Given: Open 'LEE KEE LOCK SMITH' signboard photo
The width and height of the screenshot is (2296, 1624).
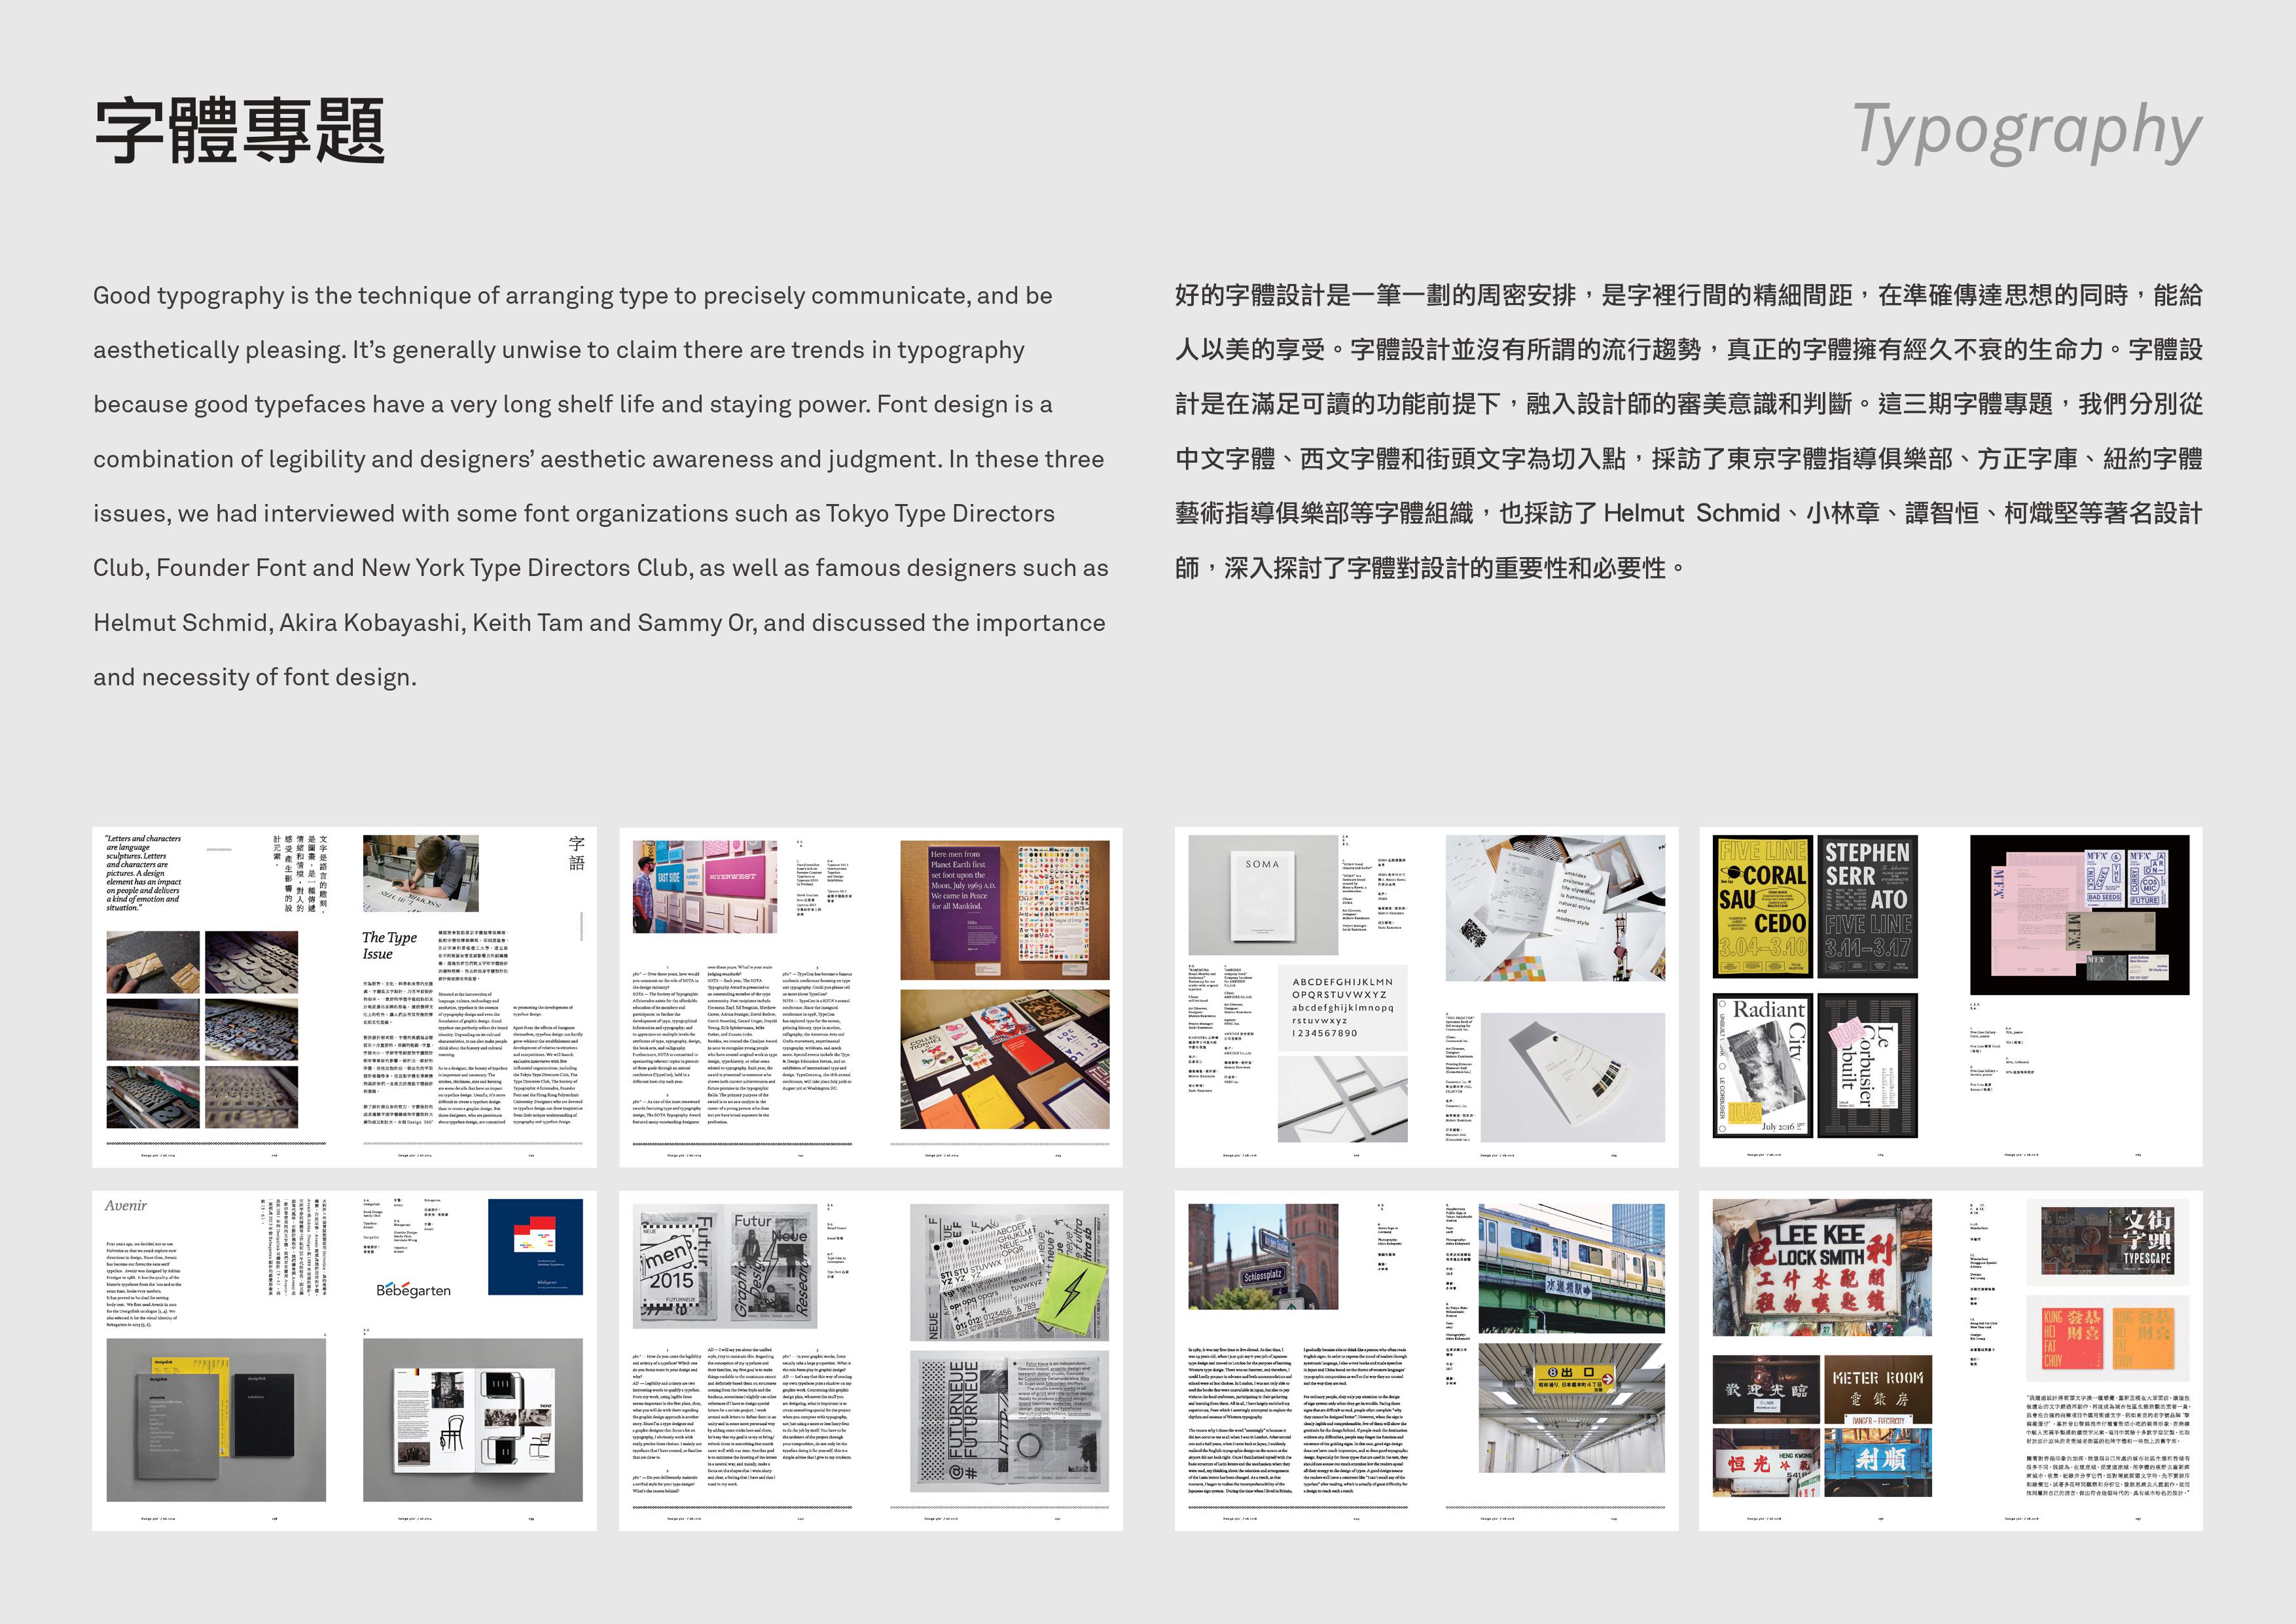Looking at the screenshot, I should click(1822, 1268).
